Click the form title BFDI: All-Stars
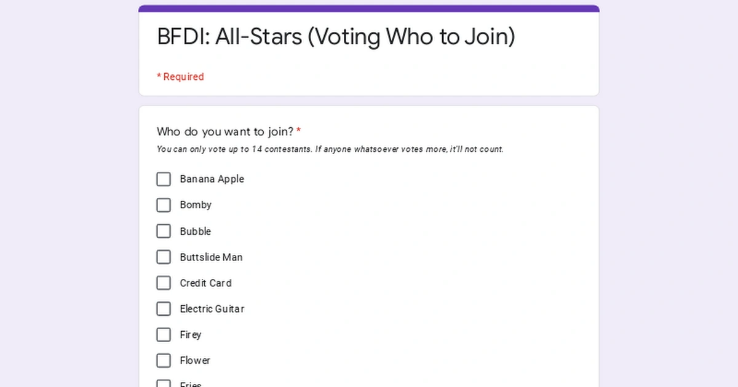Viewport: 738px width, 387px height. 336,37
